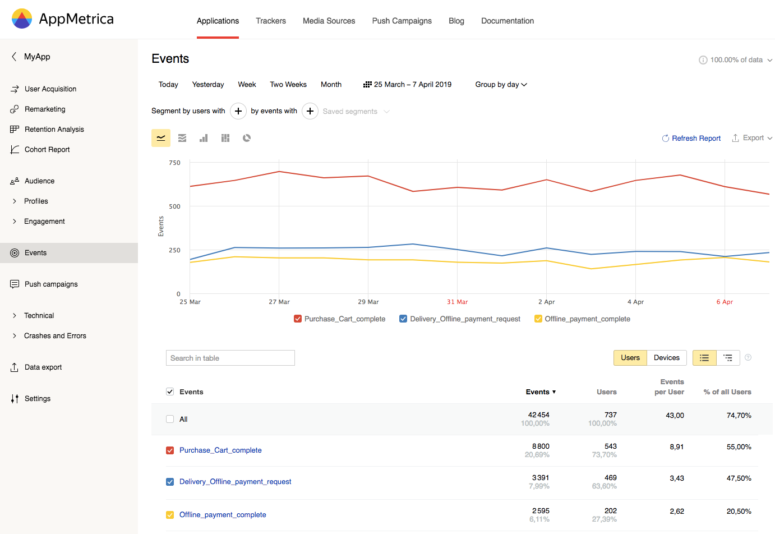Go to the Push Campaigns tab

[x=402, y=21]
